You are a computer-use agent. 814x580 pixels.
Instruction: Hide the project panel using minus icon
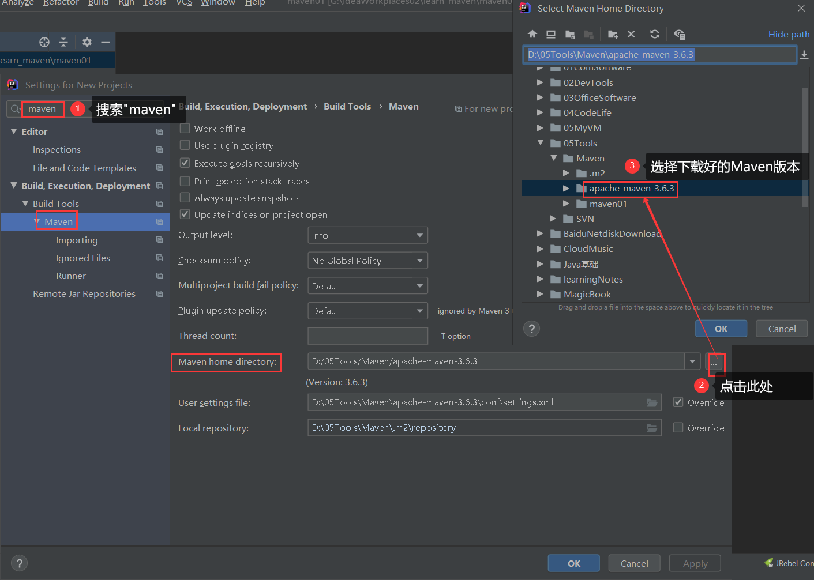(106, 42)
